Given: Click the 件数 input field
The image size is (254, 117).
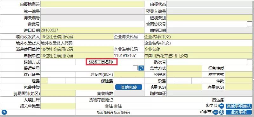Looking at the screenshot, I should 239,81.
